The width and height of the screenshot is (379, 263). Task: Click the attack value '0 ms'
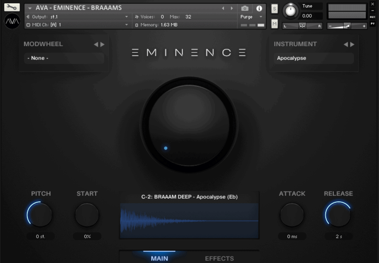pos(292,236)
